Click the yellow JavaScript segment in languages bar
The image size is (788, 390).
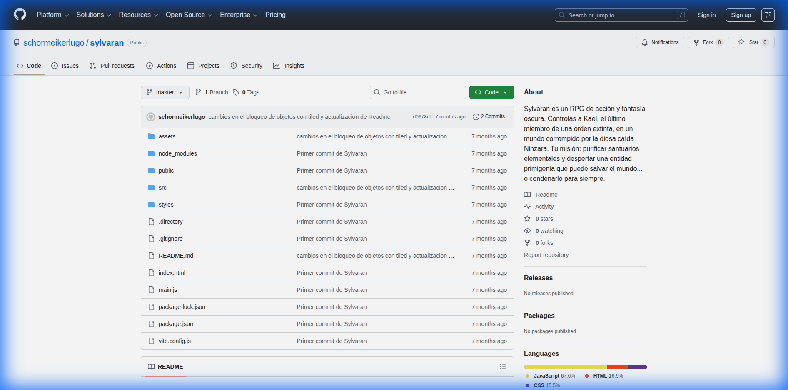point(565,367)
